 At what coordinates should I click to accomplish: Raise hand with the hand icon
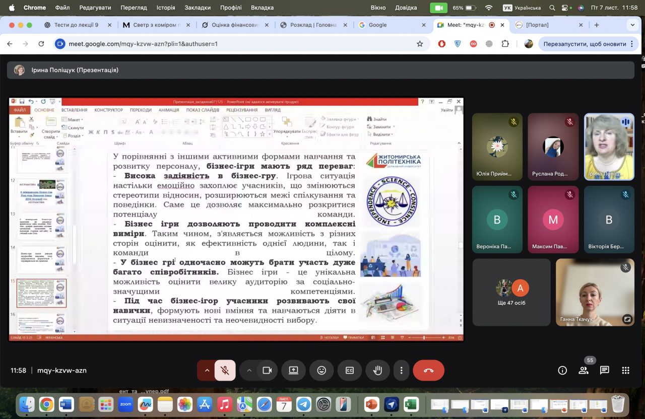tap(377, 371)
